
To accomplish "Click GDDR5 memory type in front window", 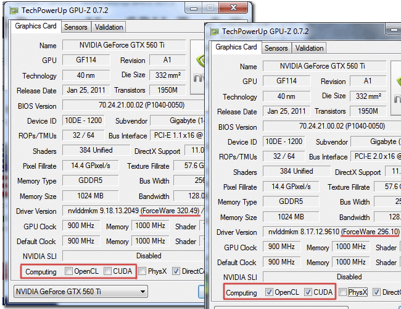I will pos(291,201).
